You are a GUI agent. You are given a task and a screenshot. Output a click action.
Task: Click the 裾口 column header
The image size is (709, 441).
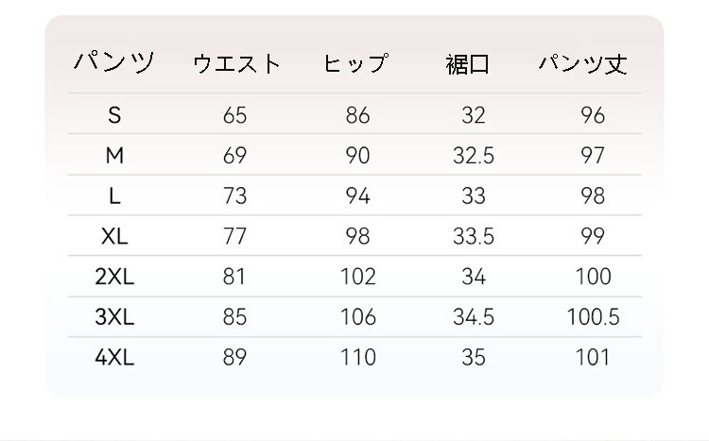click(x=469, y=64)
